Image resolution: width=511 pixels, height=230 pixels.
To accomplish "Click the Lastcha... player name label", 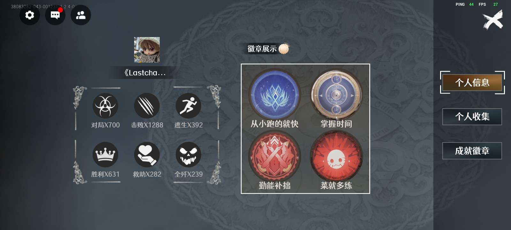I will pyautogui.click(x=145, y=73).
